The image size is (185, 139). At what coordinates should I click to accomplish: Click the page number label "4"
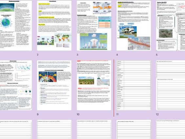117,55
